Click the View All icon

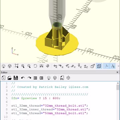click(17, 66)
